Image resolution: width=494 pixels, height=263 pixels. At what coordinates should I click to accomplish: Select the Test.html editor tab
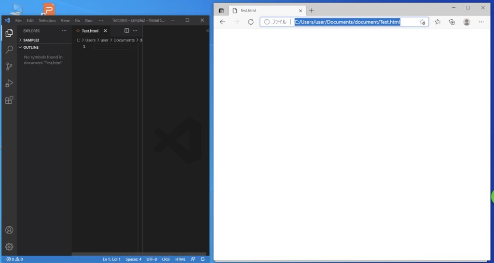coord(90,31)
